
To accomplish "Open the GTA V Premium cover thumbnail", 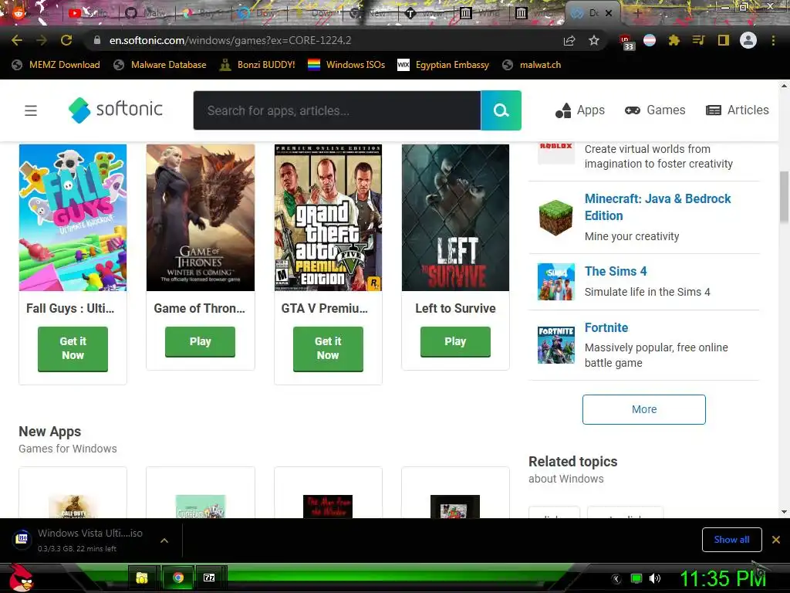I will (328, 217).
